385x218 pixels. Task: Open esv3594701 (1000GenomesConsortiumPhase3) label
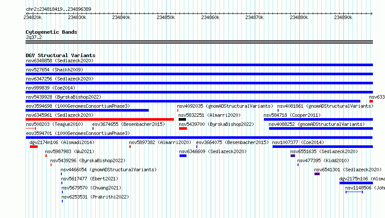point(78,133)
